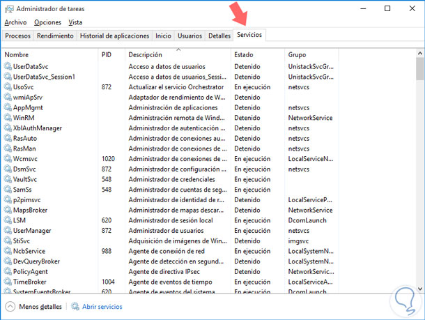Select the gear icon next to DsmSvc
Image resolution: width=425 pixels, height=320 pixels.
pyautogui.click(x=8, y=169)
